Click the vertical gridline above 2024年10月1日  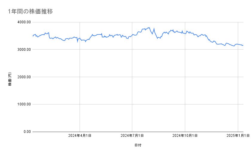pyautogui.click(x=185, y=90)
